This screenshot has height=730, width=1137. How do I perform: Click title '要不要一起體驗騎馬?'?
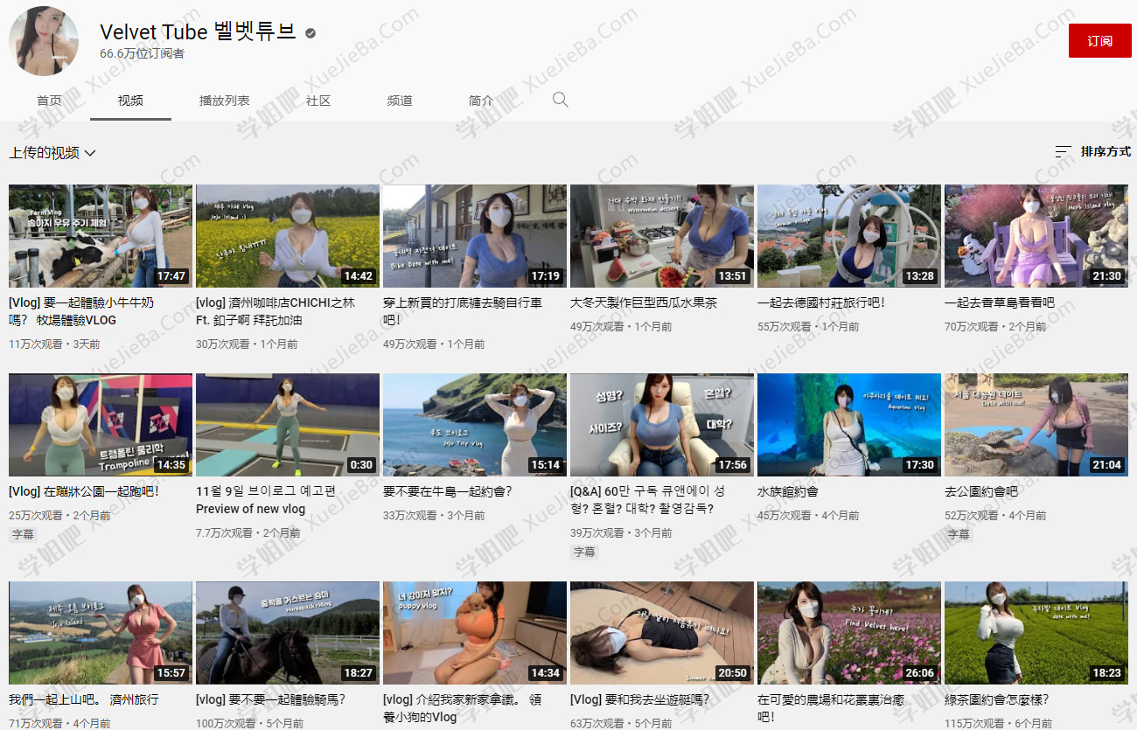coord(270,699)
